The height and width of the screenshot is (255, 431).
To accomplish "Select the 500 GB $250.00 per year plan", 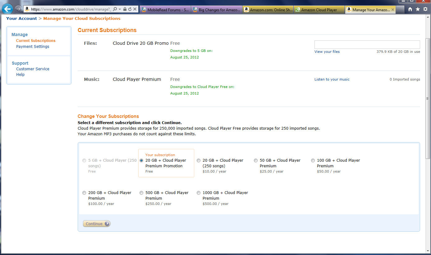I will tap(141, 193).
